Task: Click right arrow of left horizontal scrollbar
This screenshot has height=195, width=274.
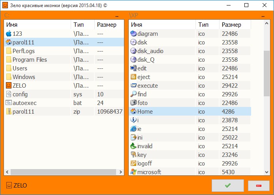Action: (120, 172)
